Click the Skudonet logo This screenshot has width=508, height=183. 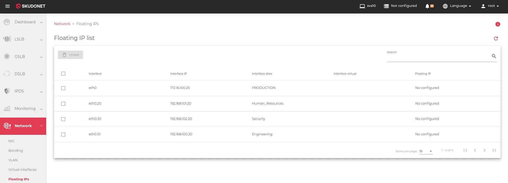pyautogui.click(x=31, y=6)
